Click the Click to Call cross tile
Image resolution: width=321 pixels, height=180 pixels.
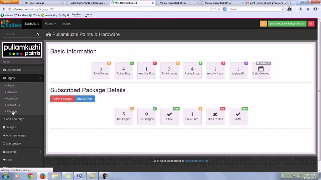(215, 116)
